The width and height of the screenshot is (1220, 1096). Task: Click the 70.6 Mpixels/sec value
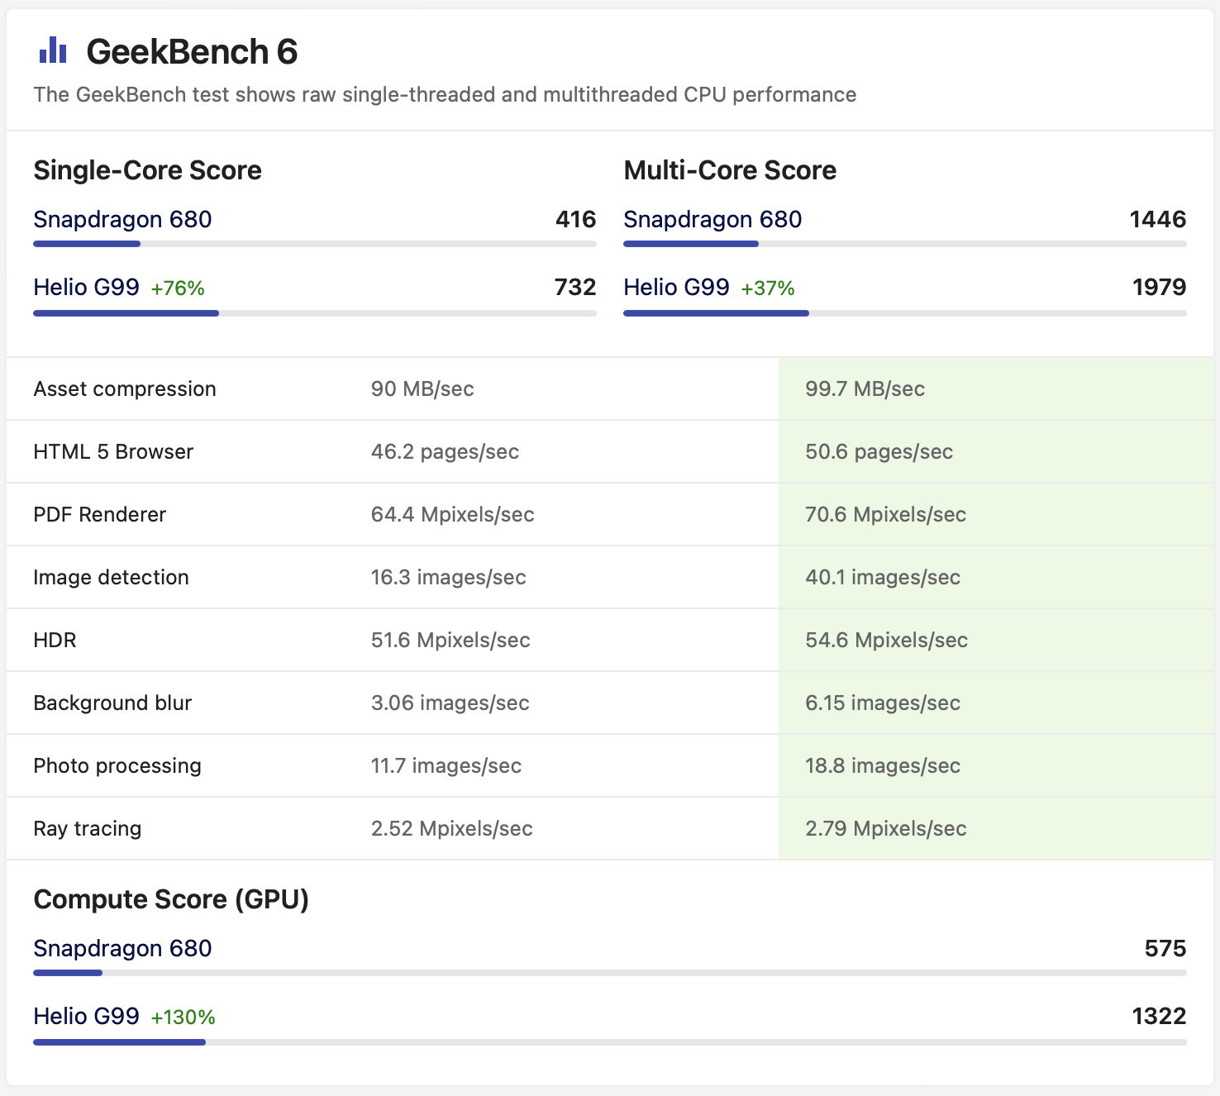(x=886, y=514)
